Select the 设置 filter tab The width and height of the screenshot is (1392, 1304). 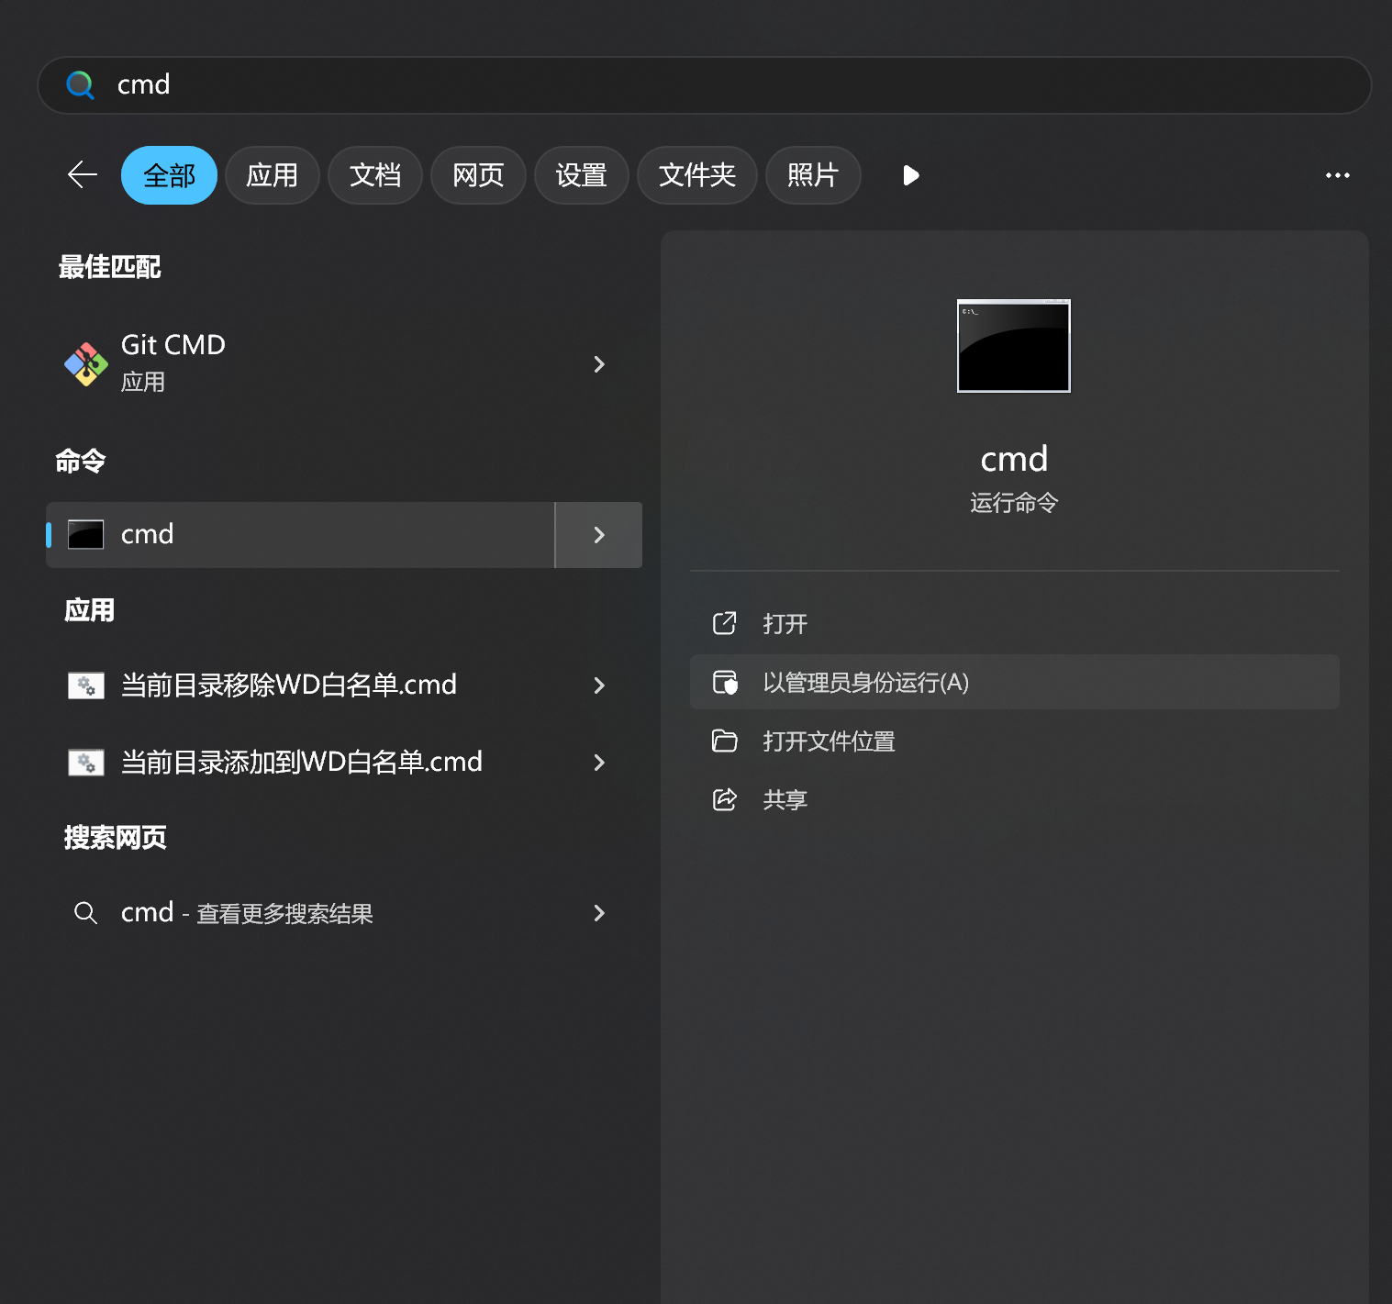point(581,175)
